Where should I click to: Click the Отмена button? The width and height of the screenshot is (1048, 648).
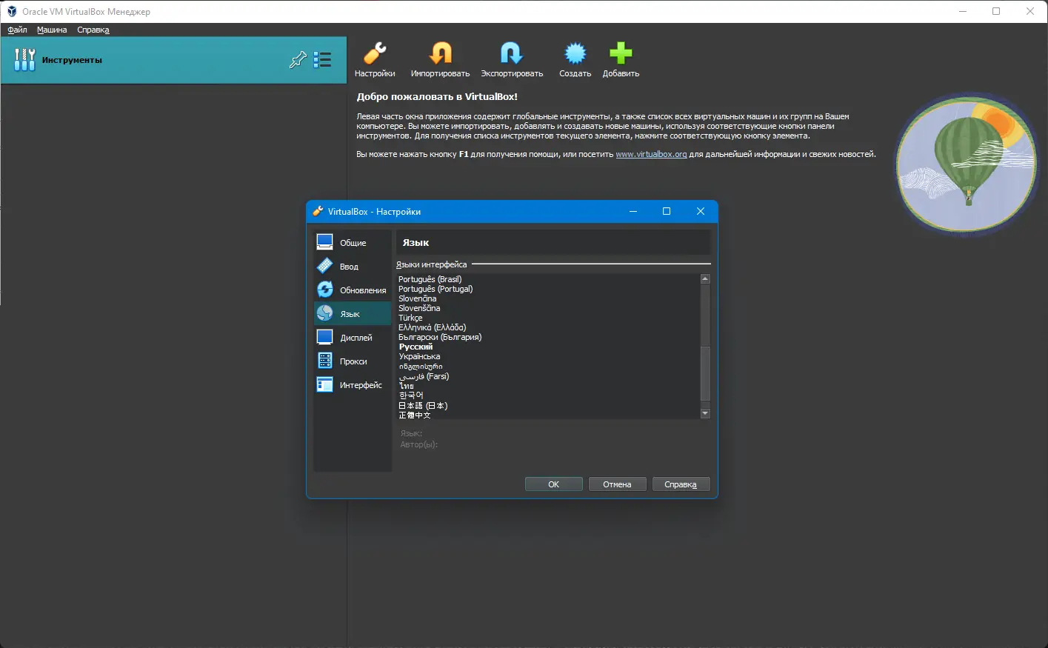click(x=617, y=484)
